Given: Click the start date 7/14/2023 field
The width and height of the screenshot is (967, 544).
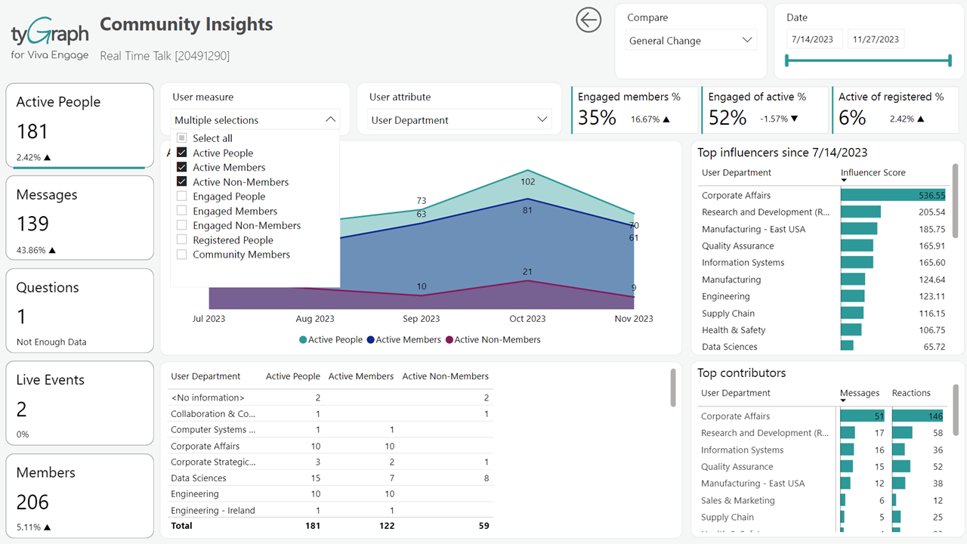Looking at the screenshot, I should pos(812,39).
